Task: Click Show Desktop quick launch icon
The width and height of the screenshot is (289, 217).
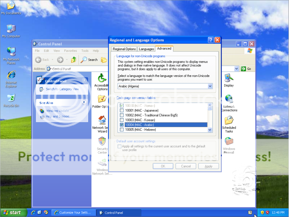Action: tap(40, 212)
